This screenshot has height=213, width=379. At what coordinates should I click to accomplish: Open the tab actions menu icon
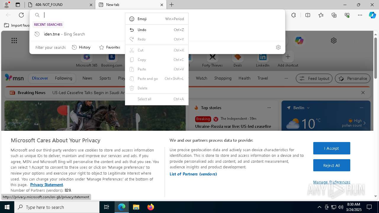(18, 5)
